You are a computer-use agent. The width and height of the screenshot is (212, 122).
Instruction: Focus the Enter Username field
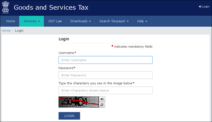point(105,60)
